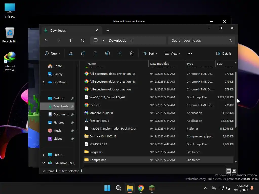The image size is (259, 194).
Task: Open This PC desktop icon
Action: click(x=10, y=11)
